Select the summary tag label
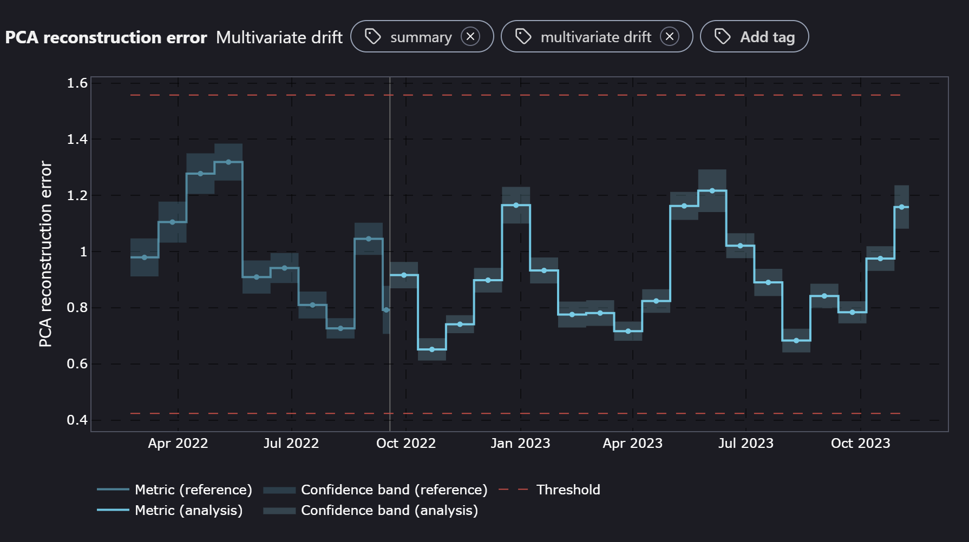 coord(421,37)
